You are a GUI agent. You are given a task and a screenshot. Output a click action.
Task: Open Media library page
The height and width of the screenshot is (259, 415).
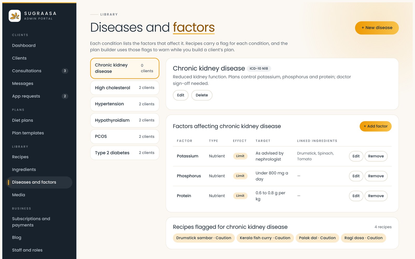point(39,195)
